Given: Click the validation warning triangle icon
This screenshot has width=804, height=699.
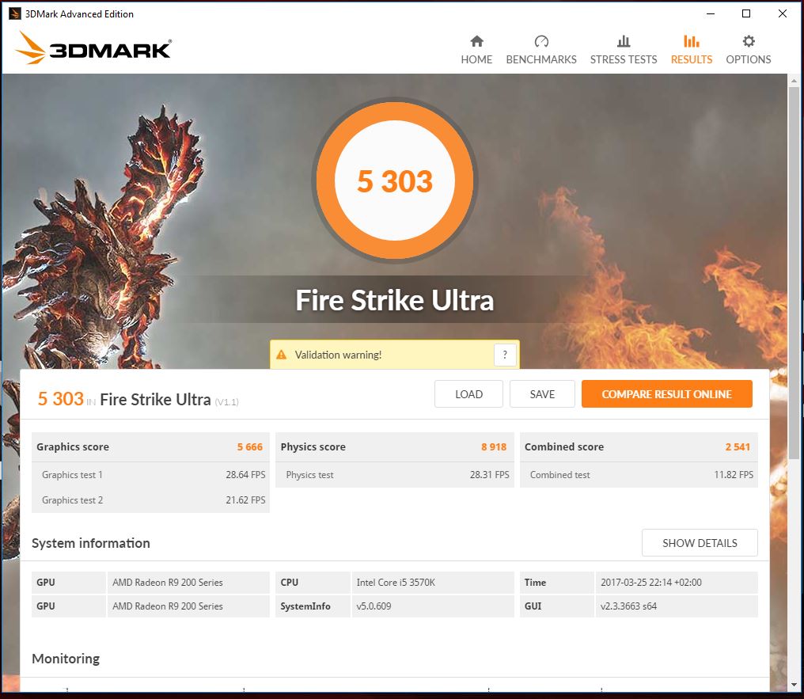Looking at the screenshot, I should (x=282, y=355).
